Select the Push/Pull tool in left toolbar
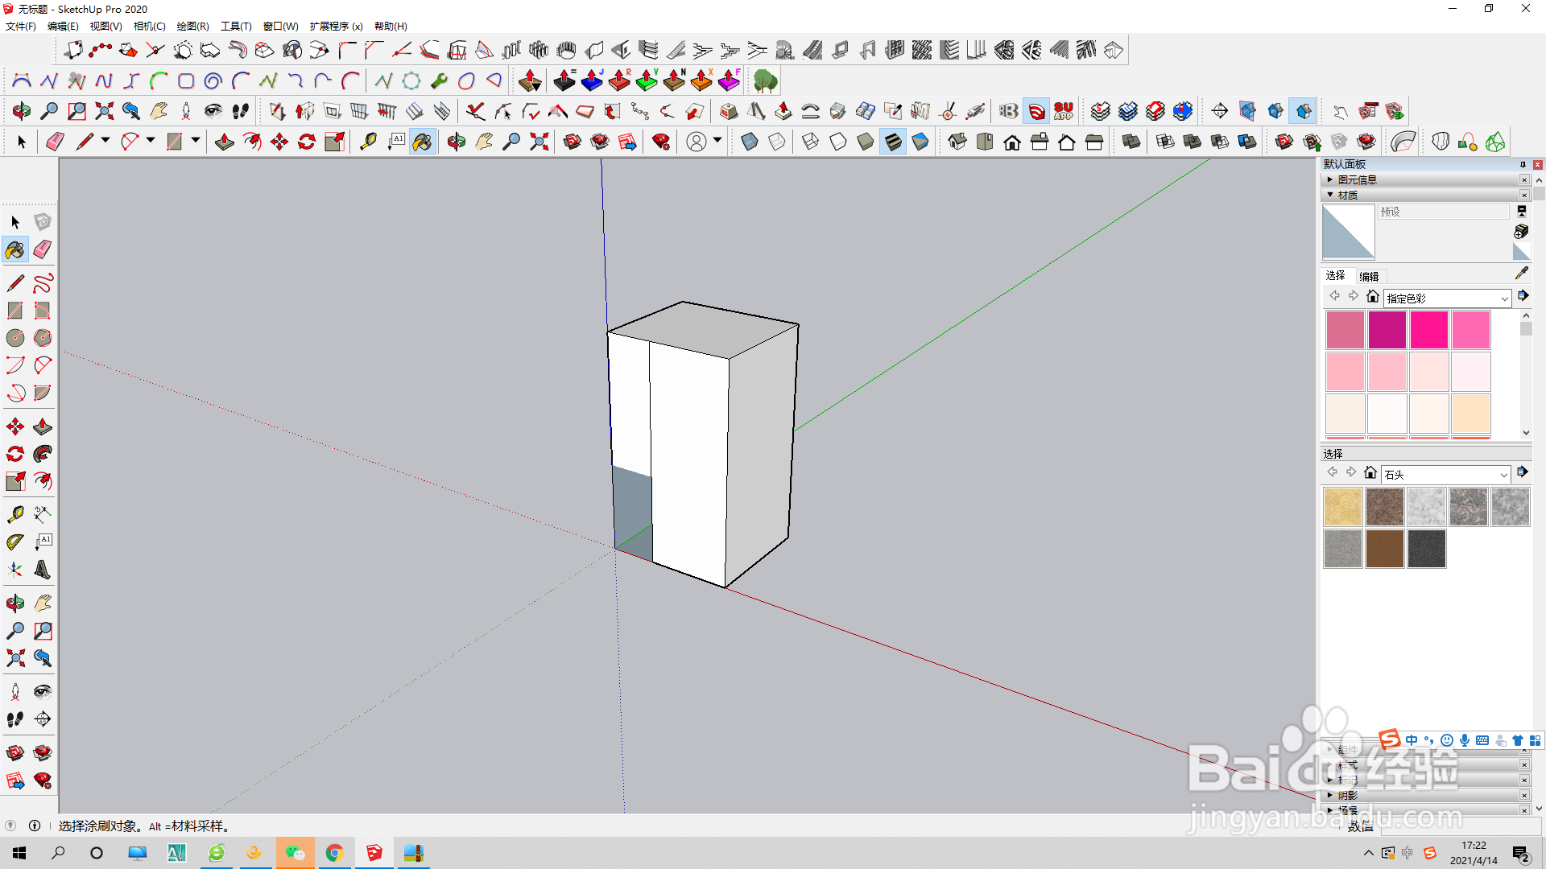Image resolution: width=1546 pixels, height=869 pixels. click(43, 426)
